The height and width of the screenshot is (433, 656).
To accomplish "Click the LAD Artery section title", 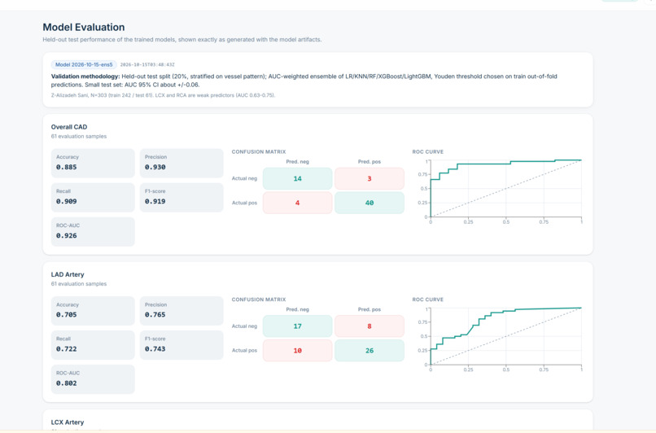I will coord(68,274).
